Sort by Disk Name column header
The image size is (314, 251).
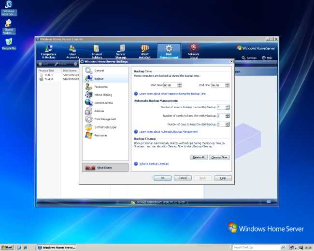pos(70,70)
